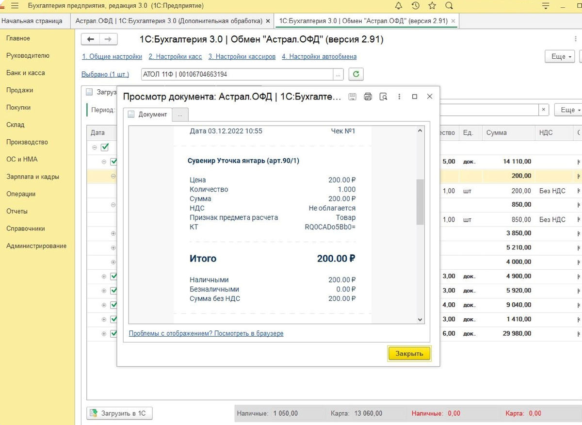Click Проблемы с отображением? Посмотреть в браузере link
Viewport: 582px width, 425px height.
206,333
